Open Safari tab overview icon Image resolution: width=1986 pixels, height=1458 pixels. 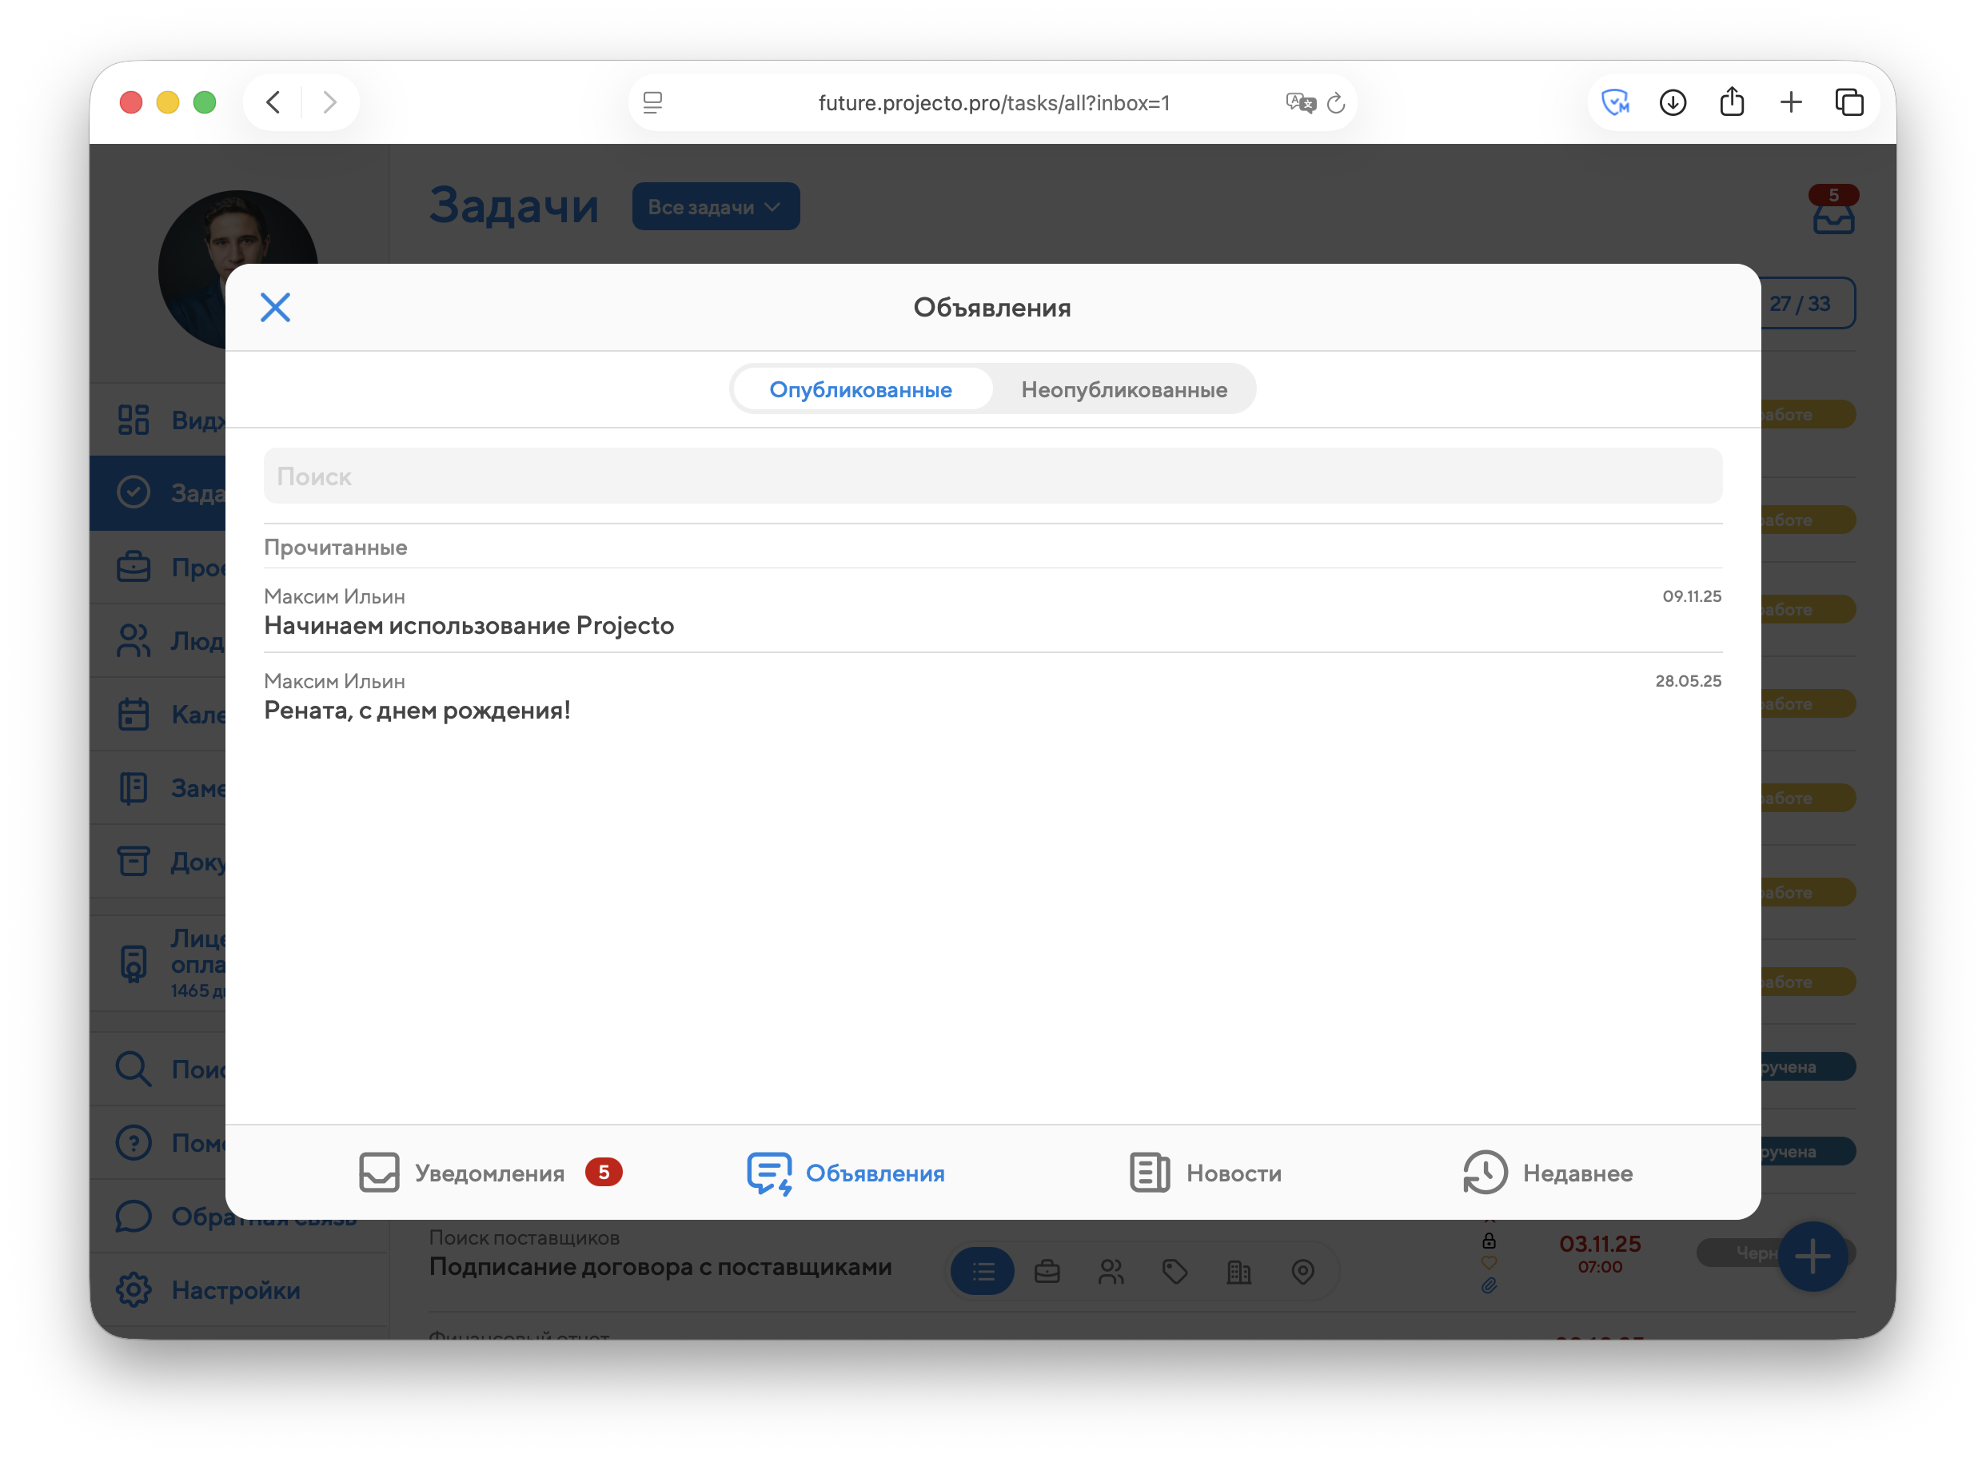coord(1849,102)
